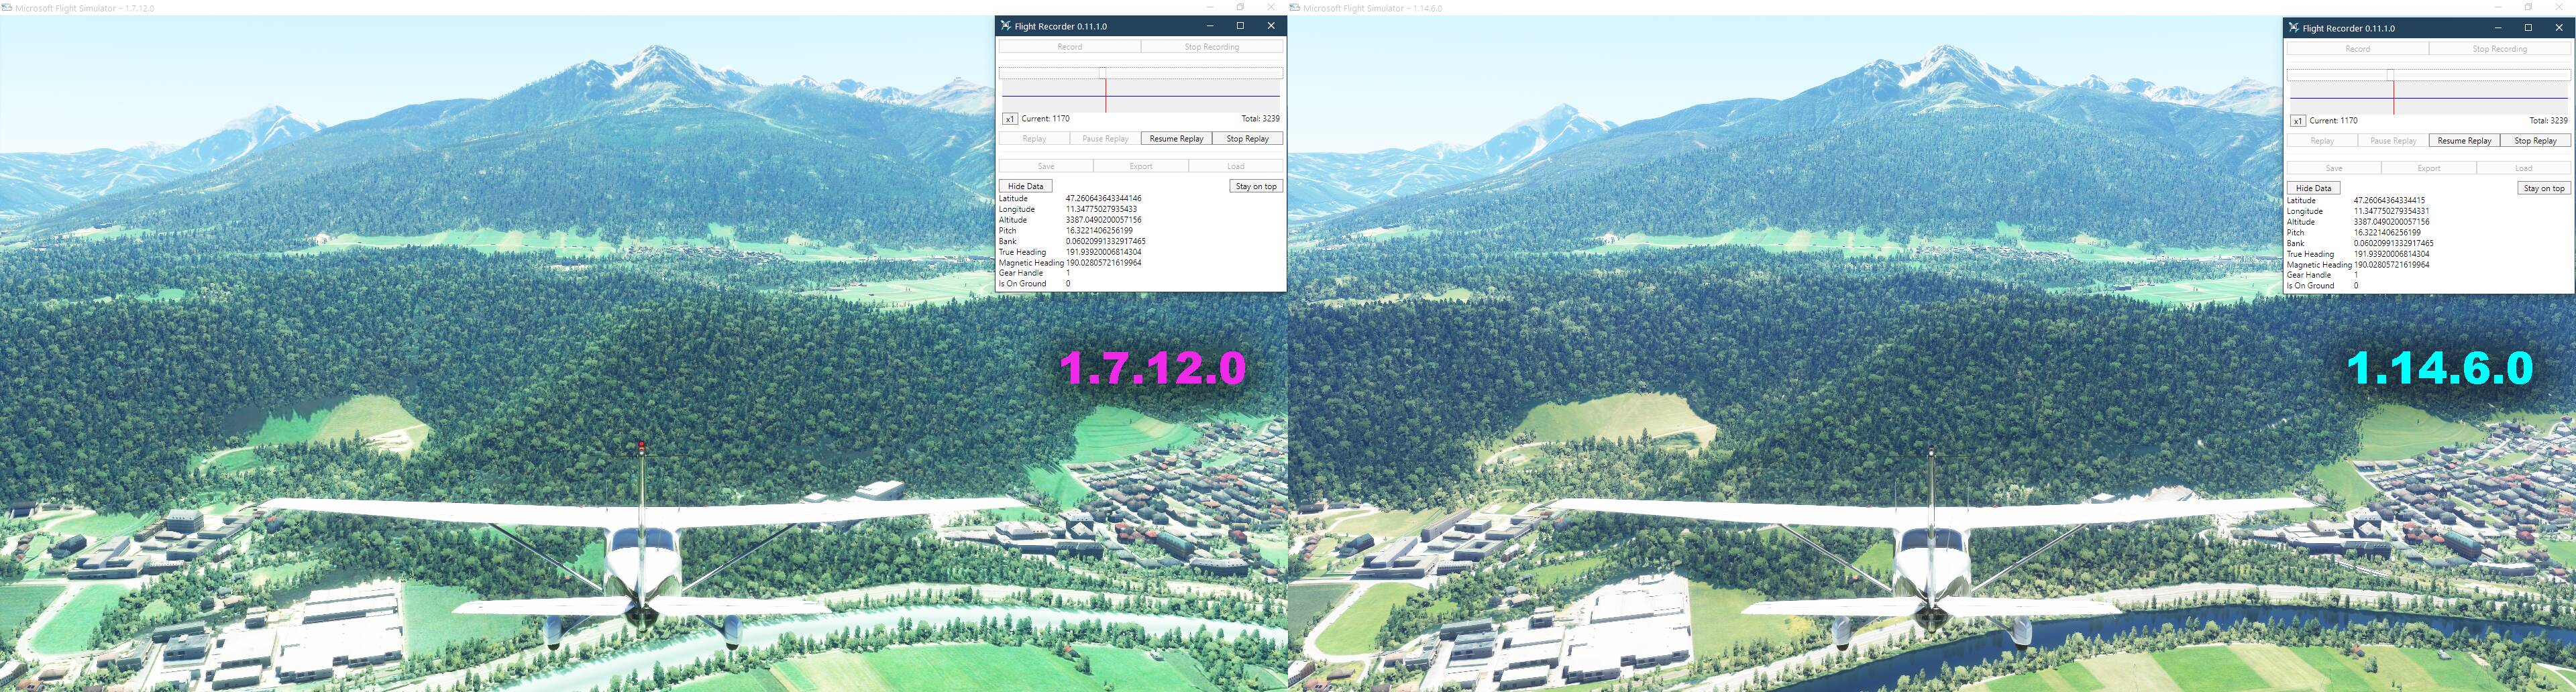The height and width of the screenshot is (692, 2576).
Task: Click Flight Recorder app icon in right window
Action: (2293, 28)
